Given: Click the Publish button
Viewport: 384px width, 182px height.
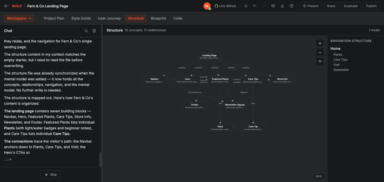Looking at the screenshot, I should click(371, 6).
